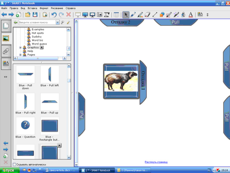Select the Text tool letter A
Viewport: 230px width, 173px height.
[x=191, y=14]
